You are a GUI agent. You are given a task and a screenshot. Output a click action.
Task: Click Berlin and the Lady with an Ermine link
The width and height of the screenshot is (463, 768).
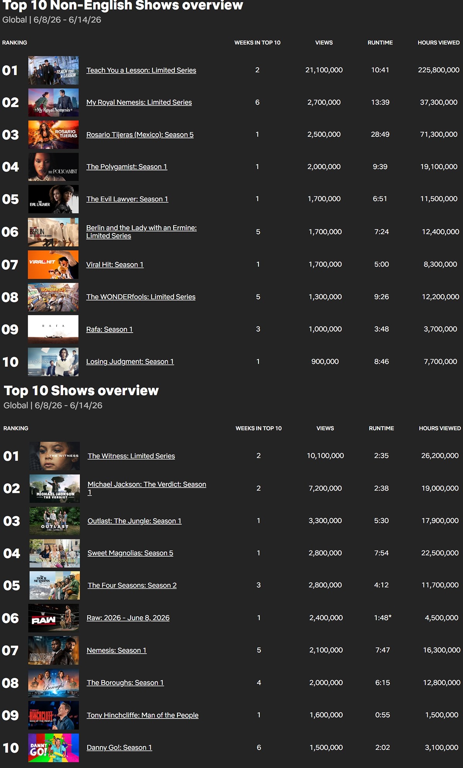[x=141, y=232]
